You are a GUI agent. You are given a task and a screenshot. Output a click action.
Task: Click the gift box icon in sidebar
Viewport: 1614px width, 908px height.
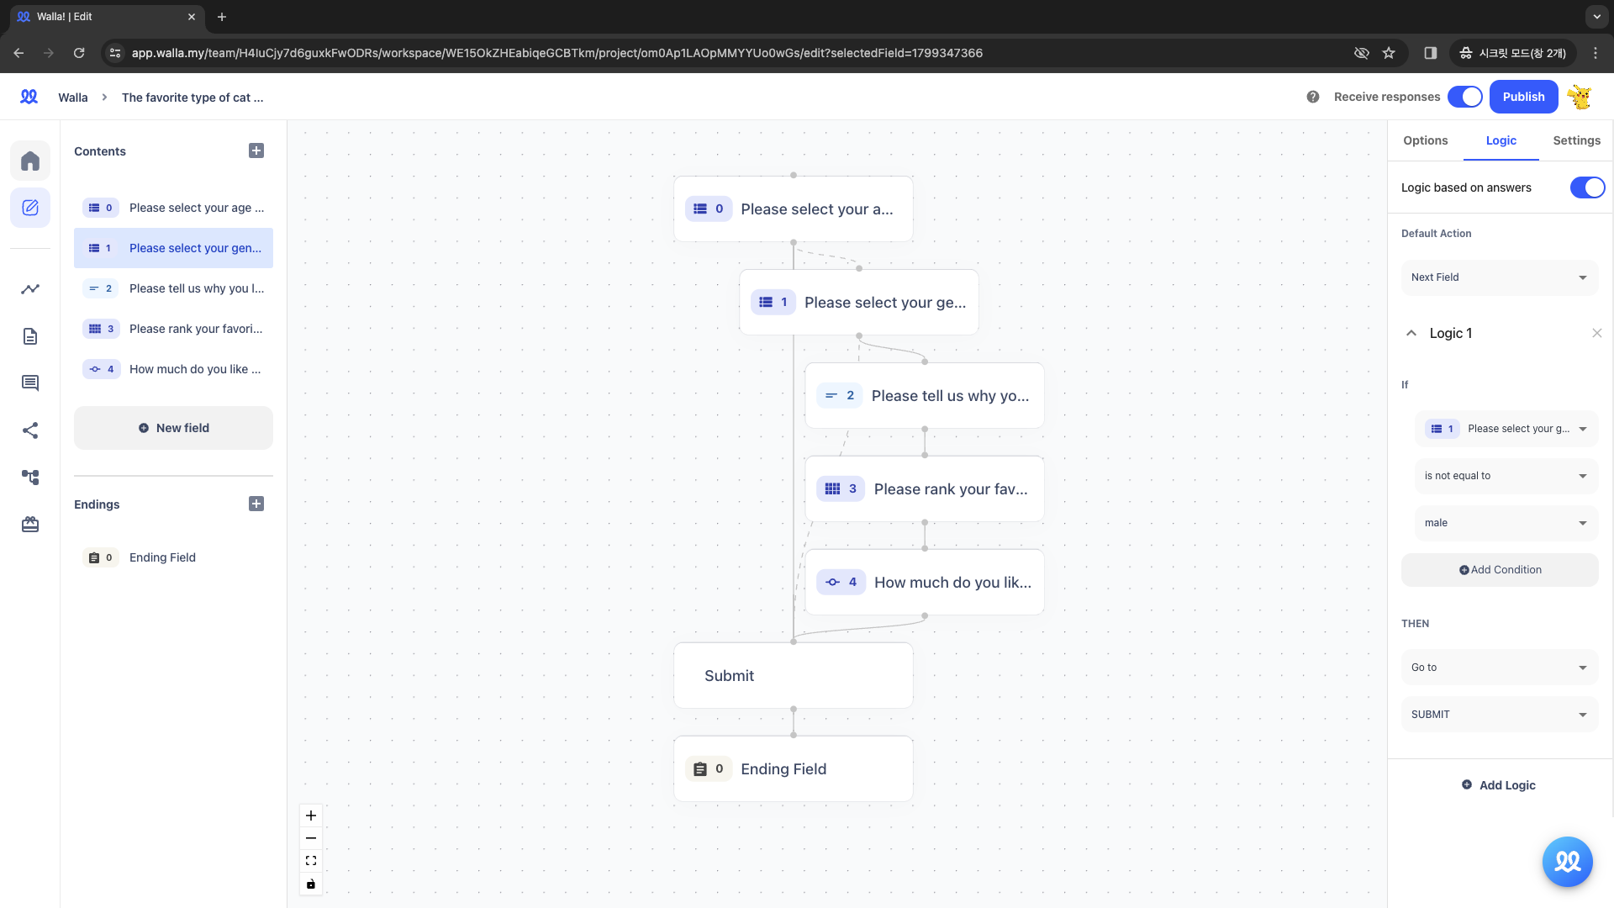[30, 524]
